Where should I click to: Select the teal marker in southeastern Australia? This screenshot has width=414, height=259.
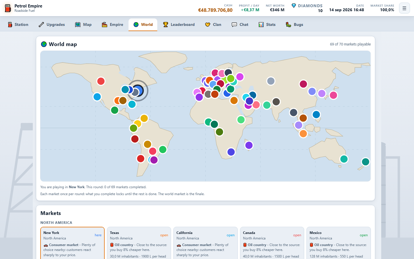pyautogui.click(x=344, y=159)
